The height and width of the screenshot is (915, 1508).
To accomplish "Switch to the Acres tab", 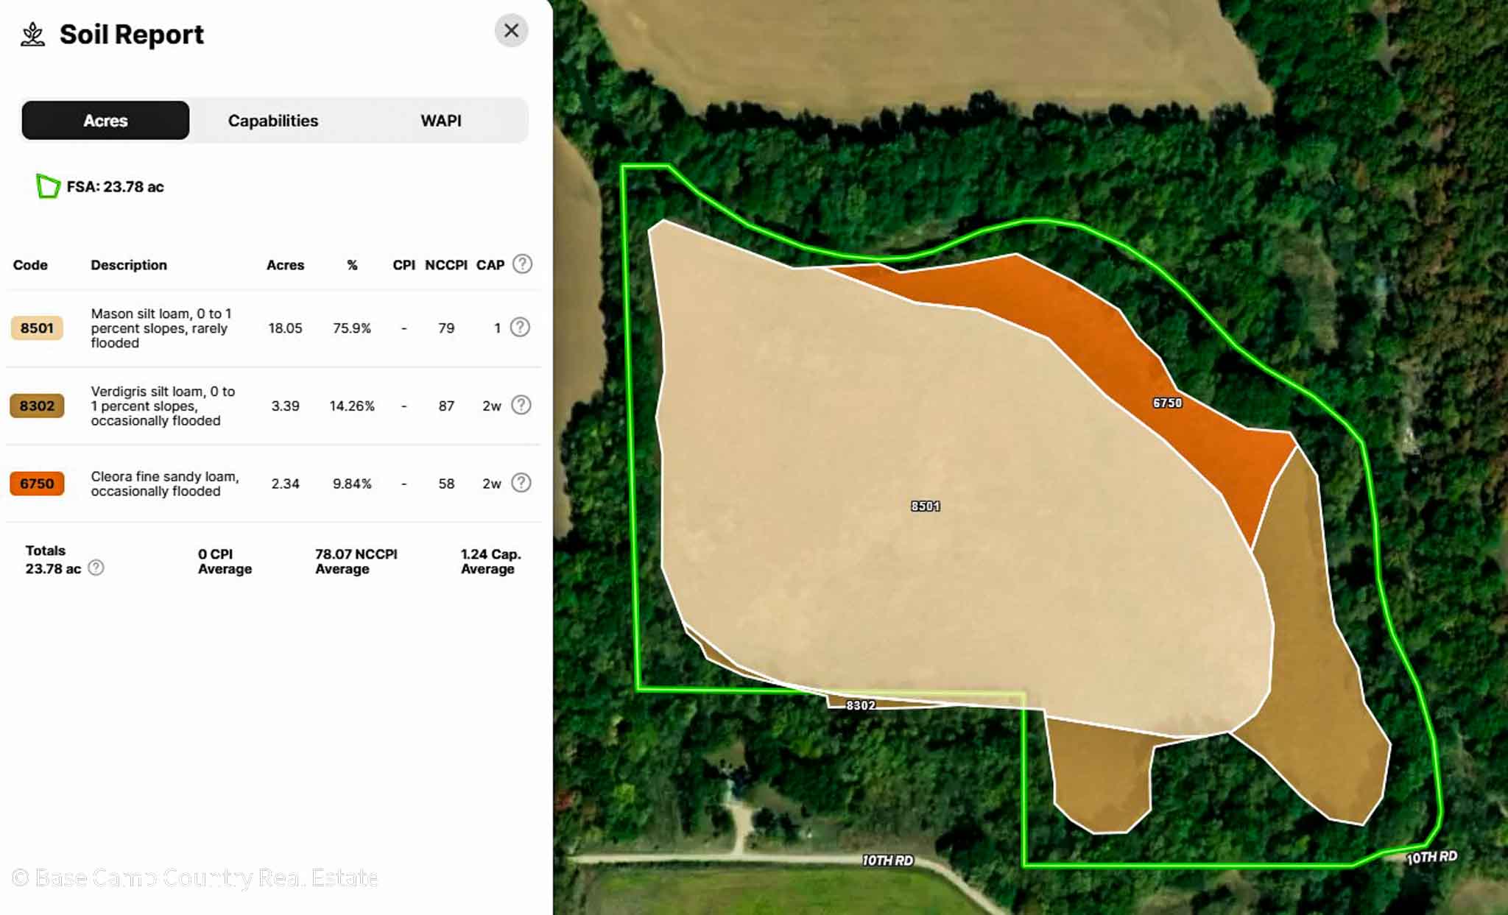I will [x=105, y=121].
